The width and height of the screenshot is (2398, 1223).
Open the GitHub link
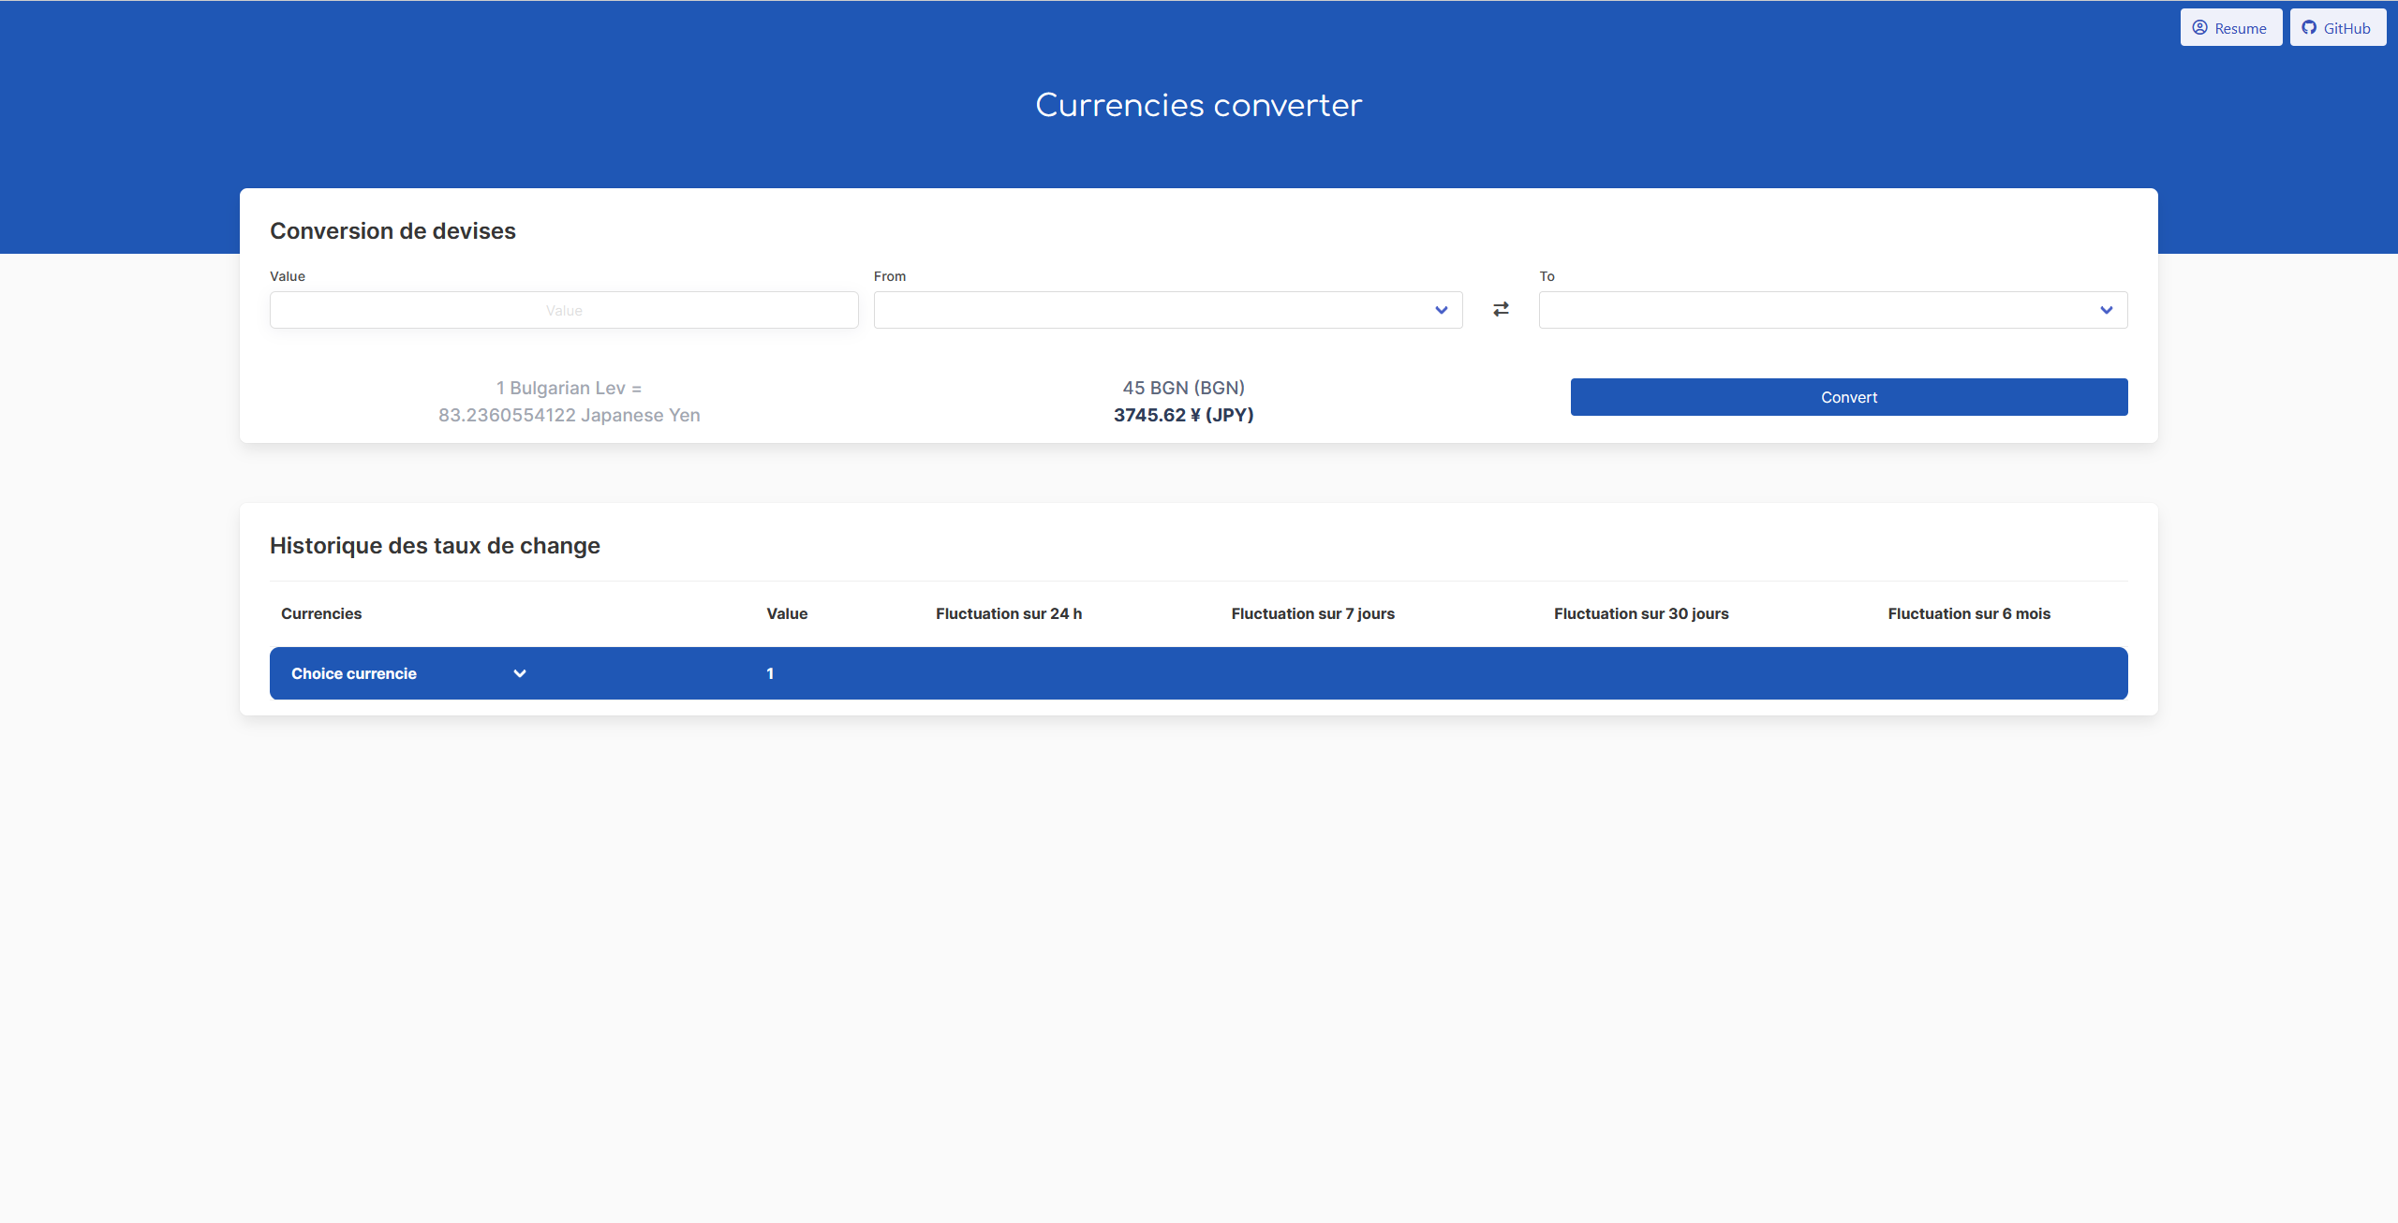(x=2337, y=27)
